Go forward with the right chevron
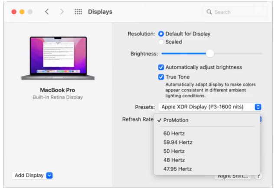Viewport: 275px width, 188px height. point(62,12)
